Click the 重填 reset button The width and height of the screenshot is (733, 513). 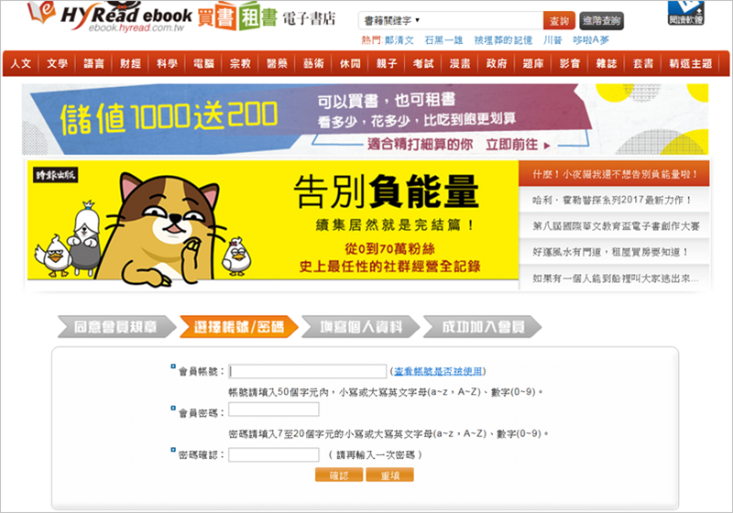pos(390,475)
